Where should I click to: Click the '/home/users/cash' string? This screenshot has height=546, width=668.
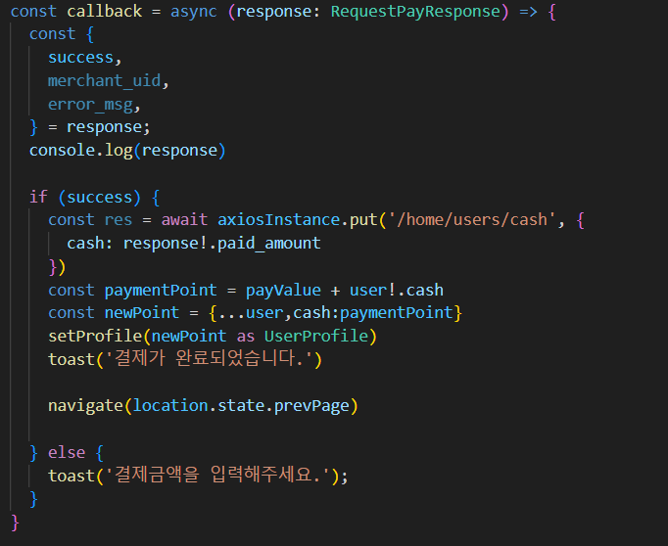(472, 219)
